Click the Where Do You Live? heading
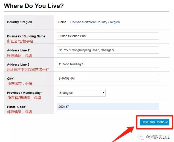The height and width of the screenshot is (142, 174). pos(34,6)
